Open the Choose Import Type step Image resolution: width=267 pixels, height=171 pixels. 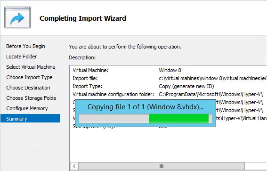coord(29,77)
